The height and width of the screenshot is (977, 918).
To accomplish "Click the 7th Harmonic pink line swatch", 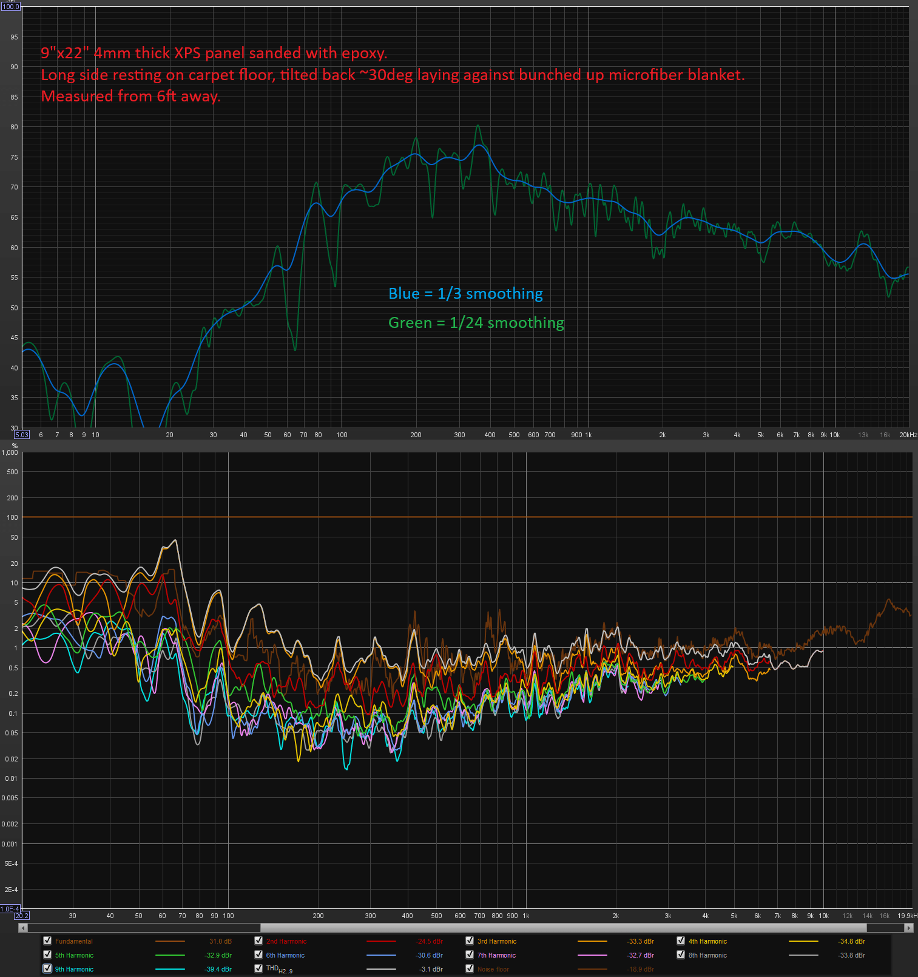I will coord(592,955).
